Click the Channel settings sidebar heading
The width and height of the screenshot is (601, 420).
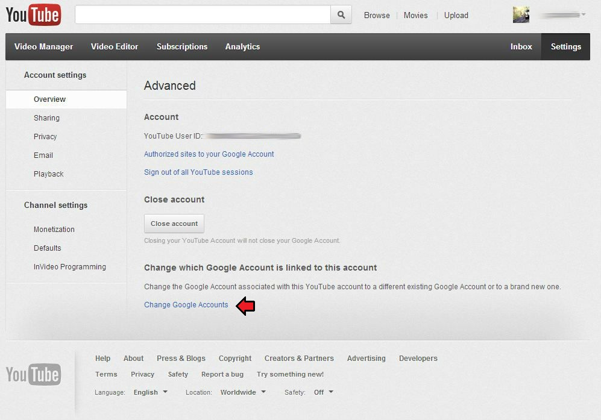coord(56,205)
